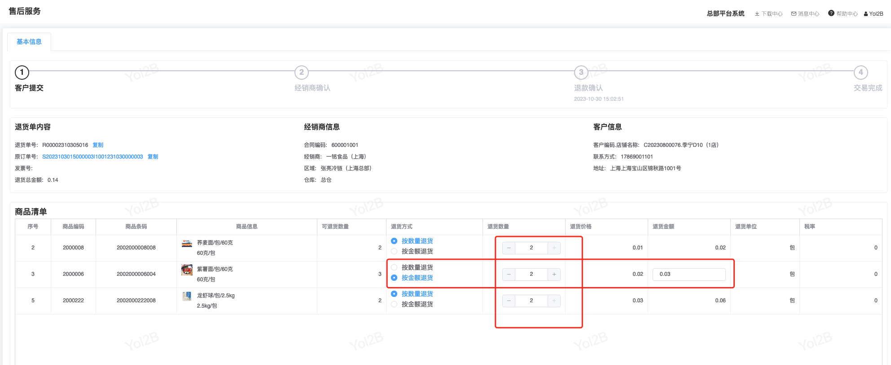Open the 下载中心 download icon
This screenshot has width=891, height=365.
(757, 14)
